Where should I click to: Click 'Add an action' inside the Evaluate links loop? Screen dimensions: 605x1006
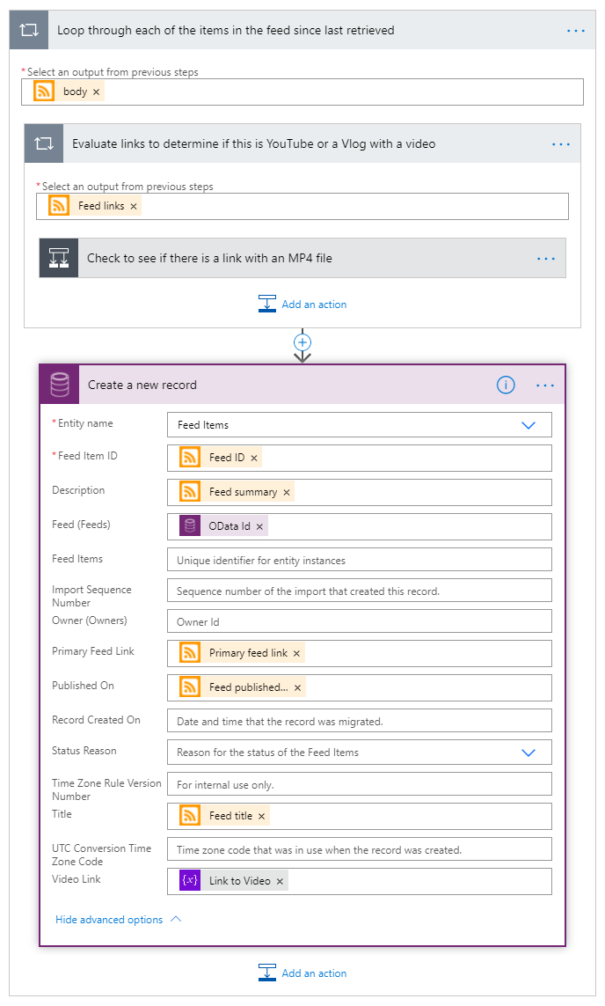point(302,305)
